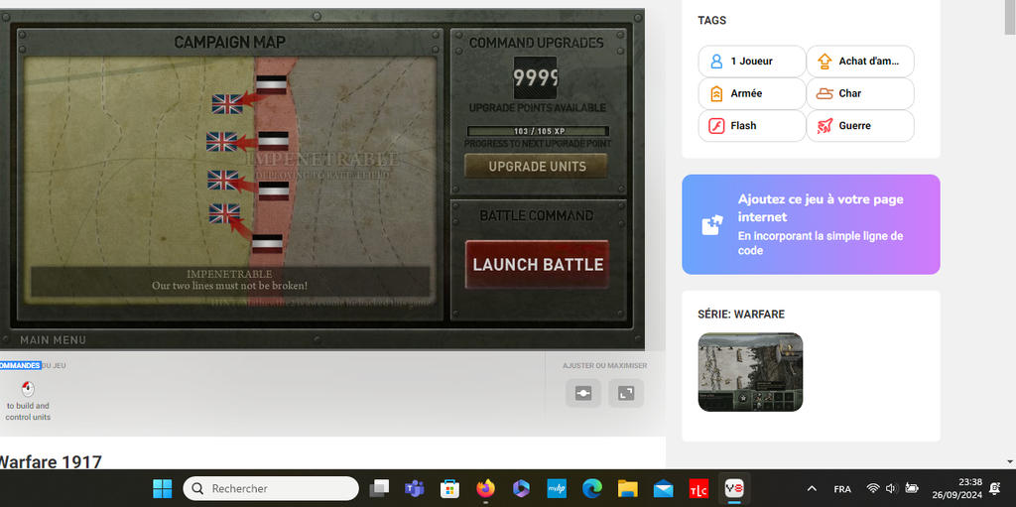1016x507 pixels.
Task: Click the XP progress bar
Action: pos(537,131)
